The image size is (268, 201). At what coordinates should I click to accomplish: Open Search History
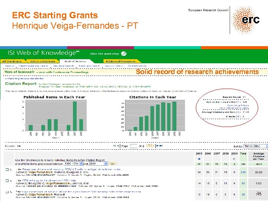114,66
